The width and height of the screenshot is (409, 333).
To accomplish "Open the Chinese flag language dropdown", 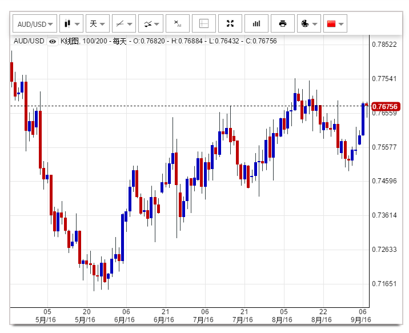I will [335, 24].
